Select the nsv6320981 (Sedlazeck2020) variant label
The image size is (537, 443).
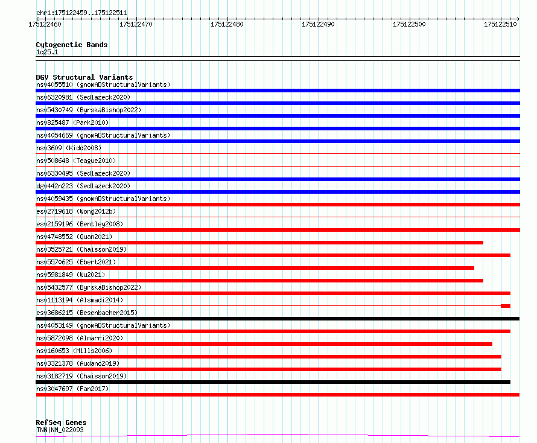[x=83, y=97]
